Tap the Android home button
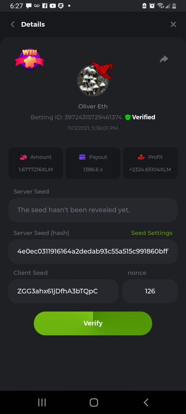186x414 pixels. coord(94,402)
